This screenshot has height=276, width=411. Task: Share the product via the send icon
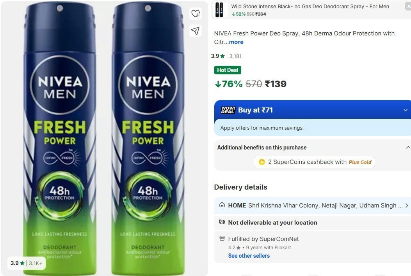(x=196, y=31)
